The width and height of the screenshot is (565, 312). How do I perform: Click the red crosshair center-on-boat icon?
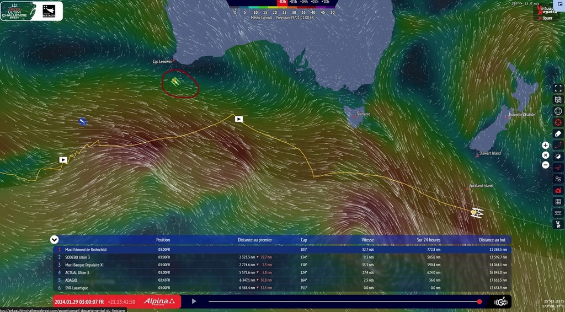(558, 122)
